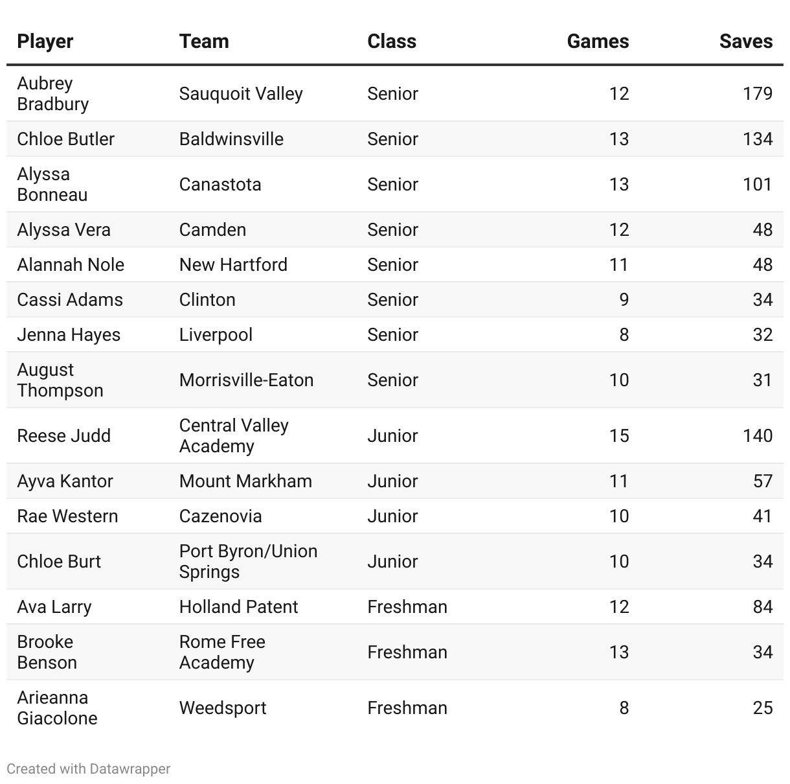Click the Ava Larry player name

click(54, 606)
